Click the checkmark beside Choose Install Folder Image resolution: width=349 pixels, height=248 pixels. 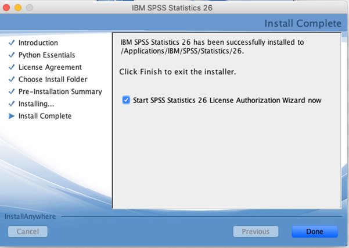pos(12,79)
